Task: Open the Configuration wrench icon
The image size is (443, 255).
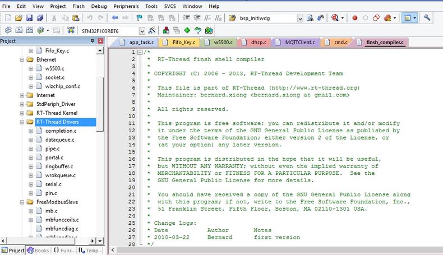Action: pos(427,18)
